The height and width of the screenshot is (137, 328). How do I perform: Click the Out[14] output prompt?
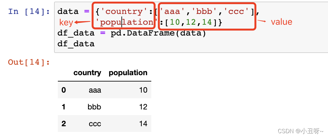[x=29, y=62]
